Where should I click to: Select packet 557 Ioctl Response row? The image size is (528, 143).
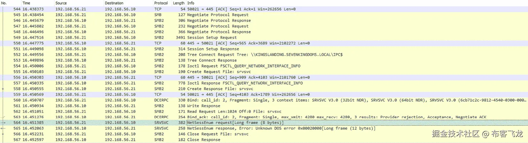click(x=264, y=83)
